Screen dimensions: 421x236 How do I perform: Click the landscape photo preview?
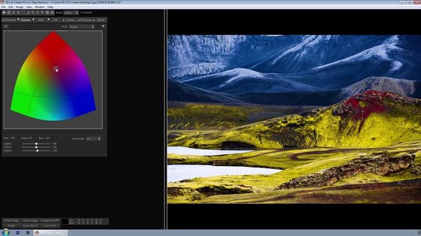pos(294,119)
